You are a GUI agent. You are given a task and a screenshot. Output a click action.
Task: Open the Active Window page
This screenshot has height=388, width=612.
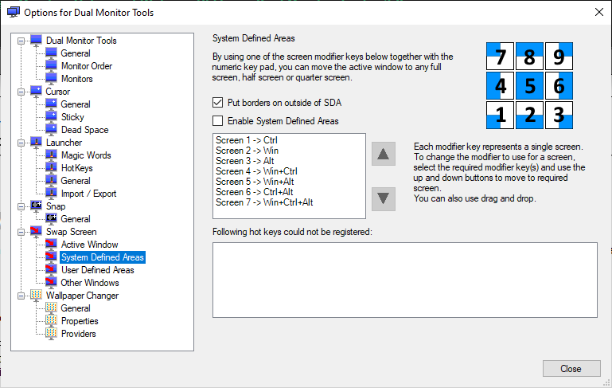[x=89, y=245]
